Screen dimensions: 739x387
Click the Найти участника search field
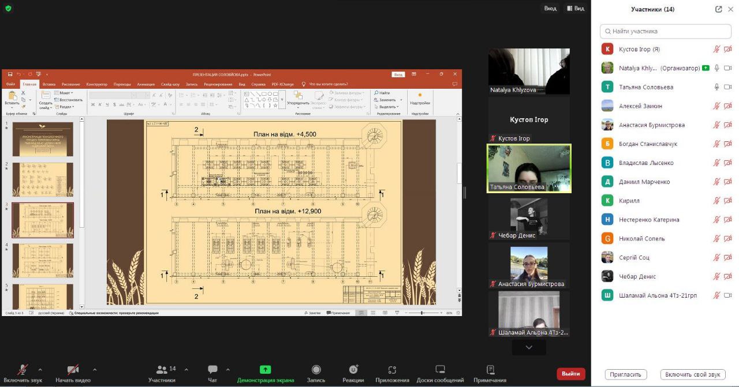pyautogui.click(x=666, y=31)
